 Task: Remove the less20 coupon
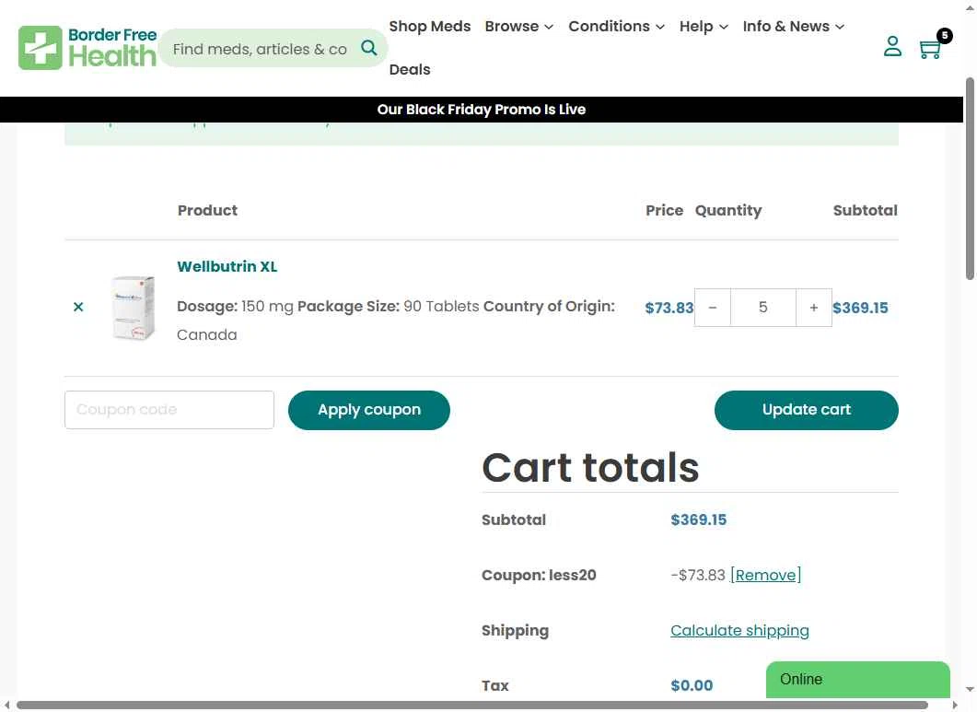[x=766, y=575]
